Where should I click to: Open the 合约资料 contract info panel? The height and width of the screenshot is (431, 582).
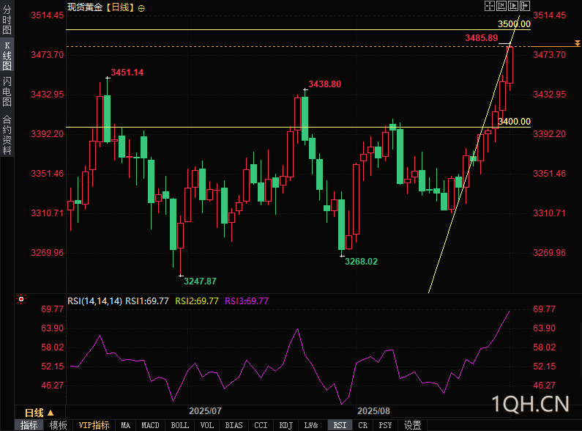pyautogui.click(x=7, y=135)
